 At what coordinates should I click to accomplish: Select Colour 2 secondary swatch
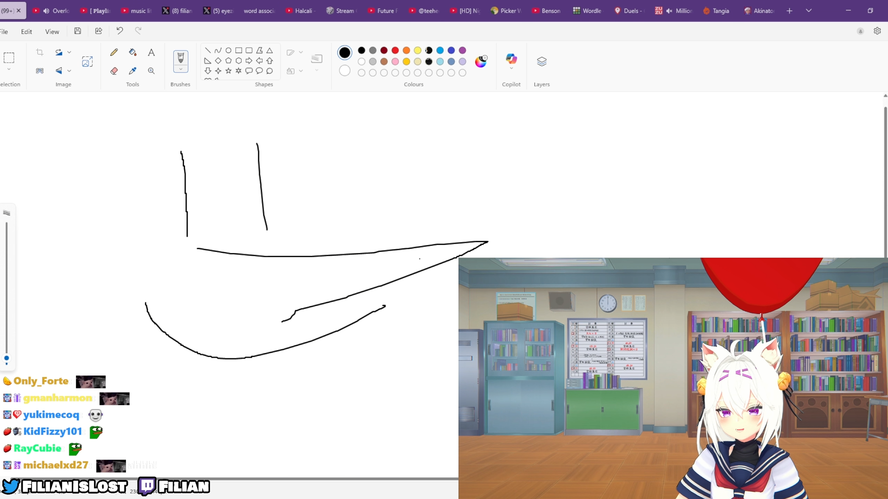pyautogui.click(x=345, y=71)
